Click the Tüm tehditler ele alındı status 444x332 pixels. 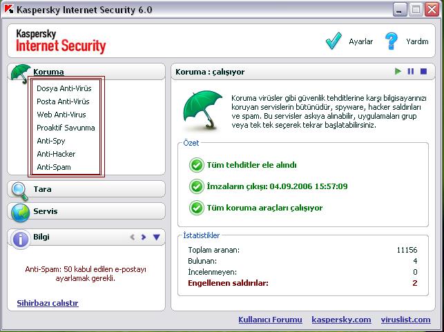252,165
